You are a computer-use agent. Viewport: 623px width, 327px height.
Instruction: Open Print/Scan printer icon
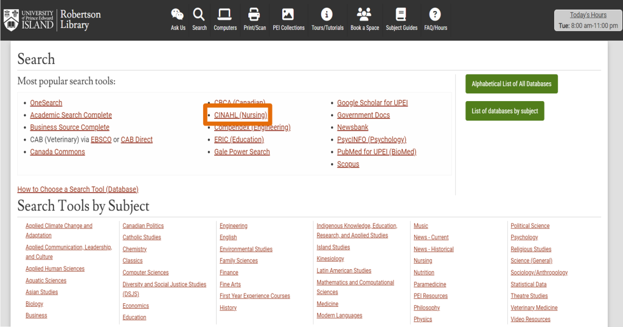pyautogui.click(x=254, y=15)
